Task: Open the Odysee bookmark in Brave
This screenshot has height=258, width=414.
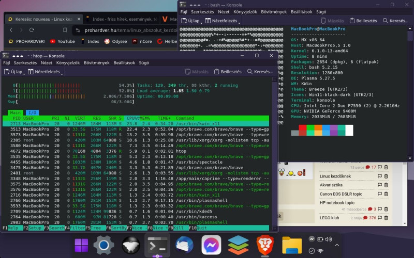Action: pyautogui.click(x=115, y=41)
